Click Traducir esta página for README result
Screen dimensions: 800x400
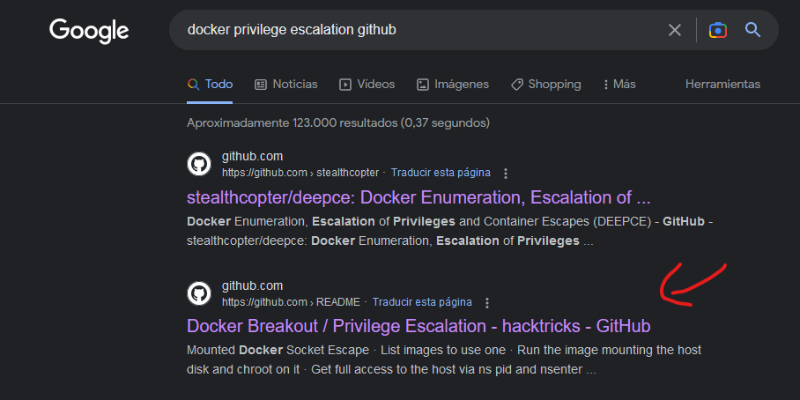point(422,302)
